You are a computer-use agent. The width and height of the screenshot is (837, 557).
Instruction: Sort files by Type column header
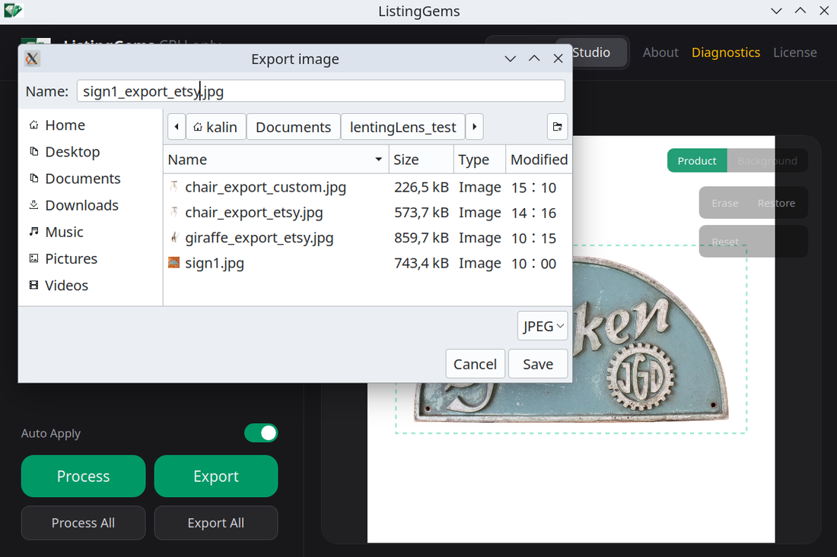(x=479, y=160)
